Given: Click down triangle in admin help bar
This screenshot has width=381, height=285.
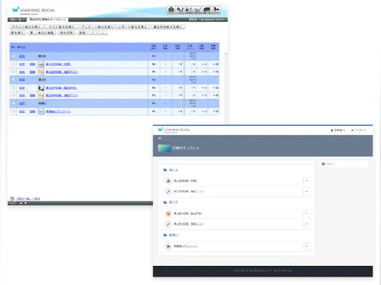Looking at the screenshot, I should point(25,203).
